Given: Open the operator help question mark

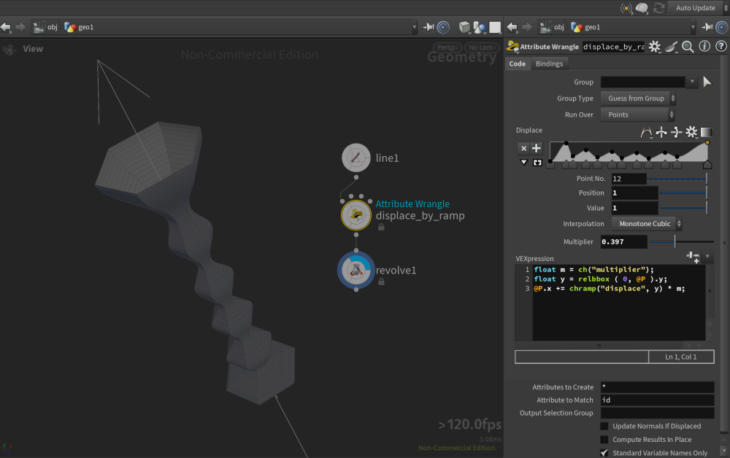Looking at the screenshot, I should click(720, 47).
